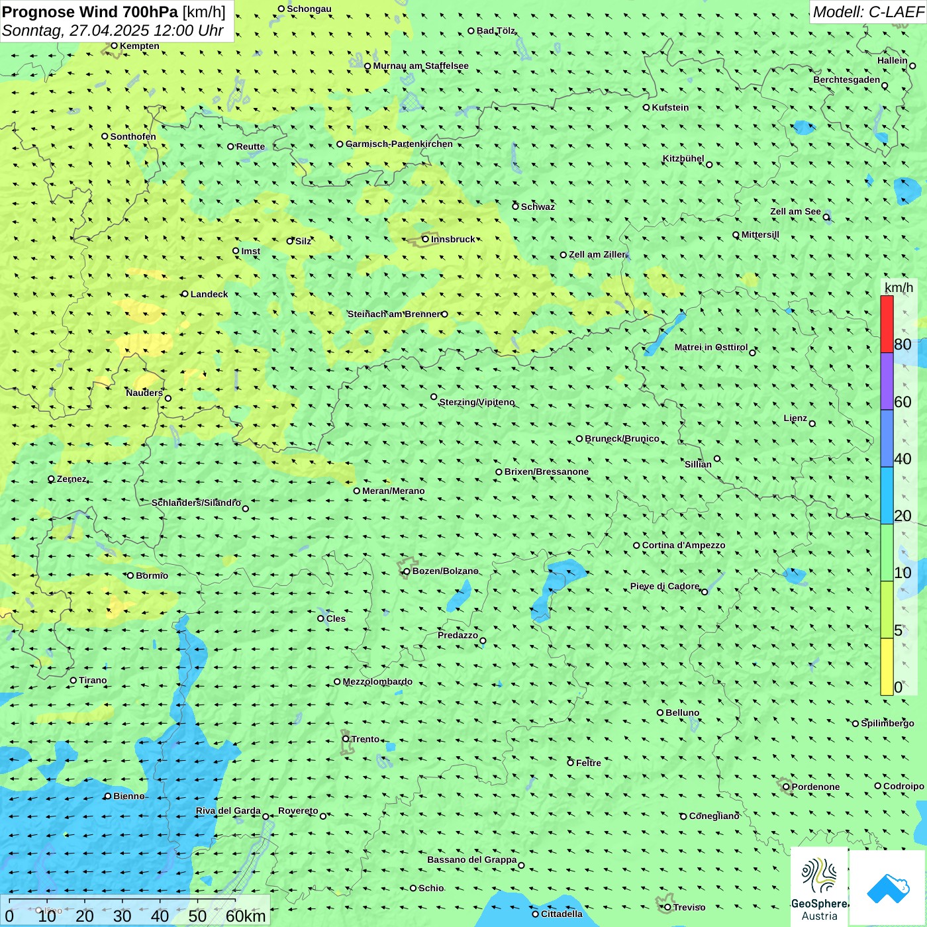
Task: Click the 'Steinach am Brenner' label
Action: pyautogui.click(x=394, y=314)
